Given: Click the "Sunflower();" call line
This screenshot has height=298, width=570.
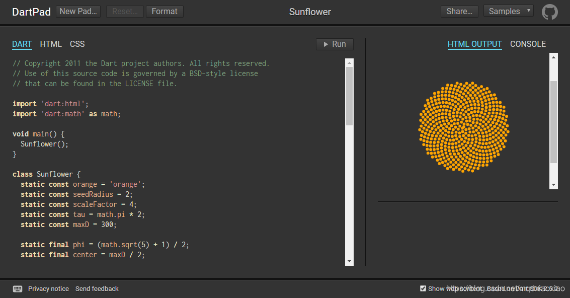Looking at the screenshot, I should tap(44, 144).
